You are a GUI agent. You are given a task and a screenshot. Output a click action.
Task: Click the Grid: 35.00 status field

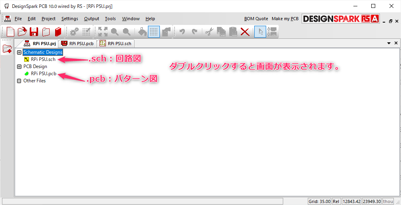[x=318, y=201]
